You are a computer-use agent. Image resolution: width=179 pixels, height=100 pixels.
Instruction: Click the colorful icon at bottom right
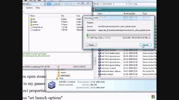153,97
